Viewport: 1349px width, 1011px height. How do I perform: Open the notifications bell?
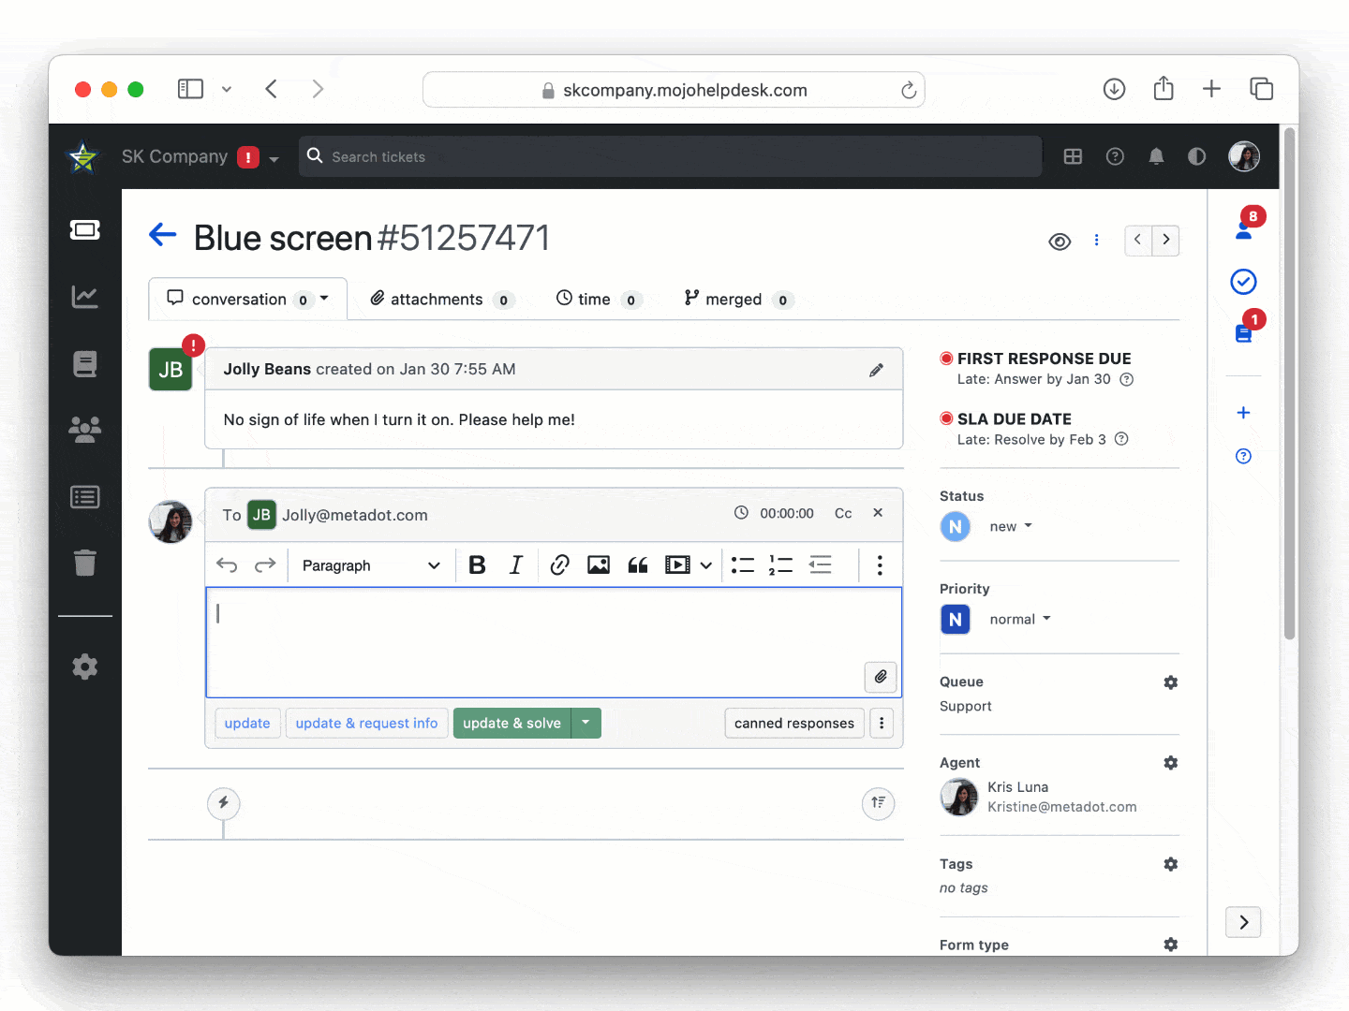point(1156,156)
